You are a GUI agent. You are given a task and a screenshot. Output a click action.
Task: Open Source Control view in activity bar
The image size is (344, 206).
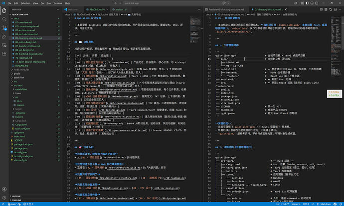[x=4, y=28]
